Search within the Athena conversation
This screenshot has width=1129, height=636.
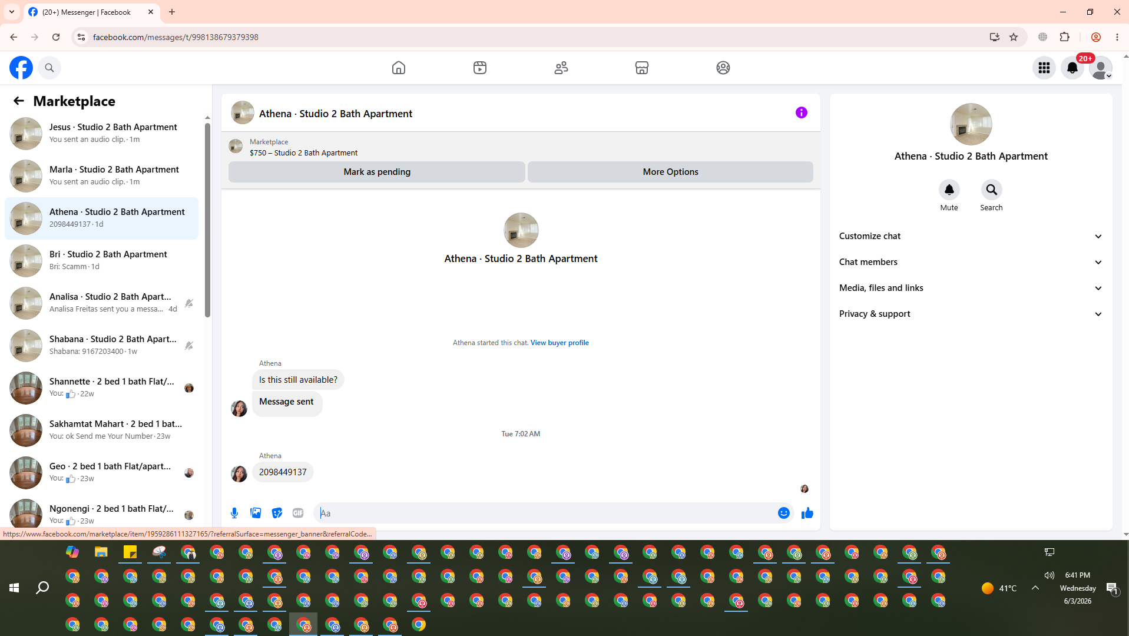click(992, 190)
